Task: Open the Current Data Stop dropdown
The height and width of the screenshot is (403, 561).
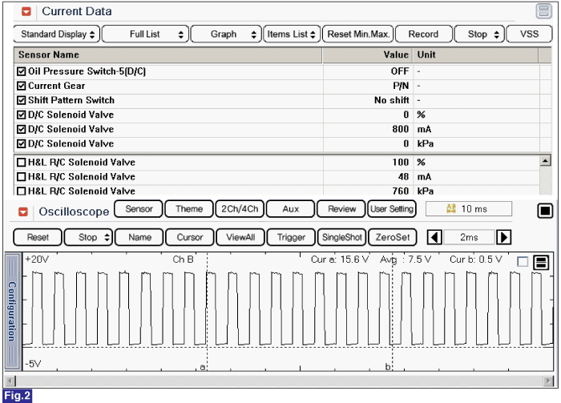Action: click(479, 34)
